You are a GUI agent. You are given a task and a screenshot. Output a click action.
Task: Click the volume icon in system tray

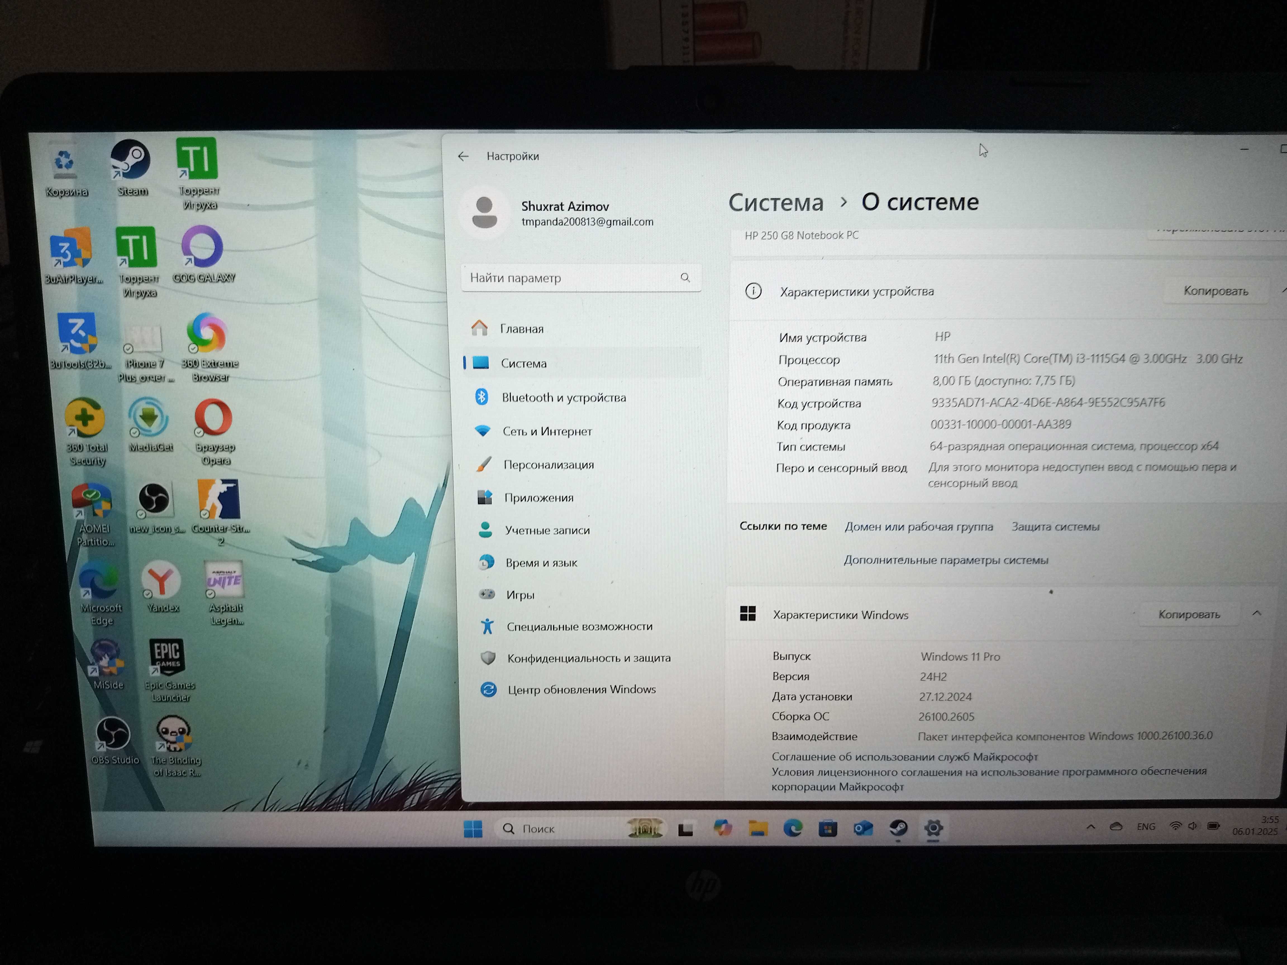tap(1193, 826)
